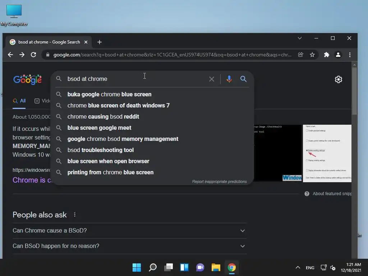Image resolution: width=368 pixels, height=276 pixels.
Task: Open network status tray icon
Action: (324, 267)
